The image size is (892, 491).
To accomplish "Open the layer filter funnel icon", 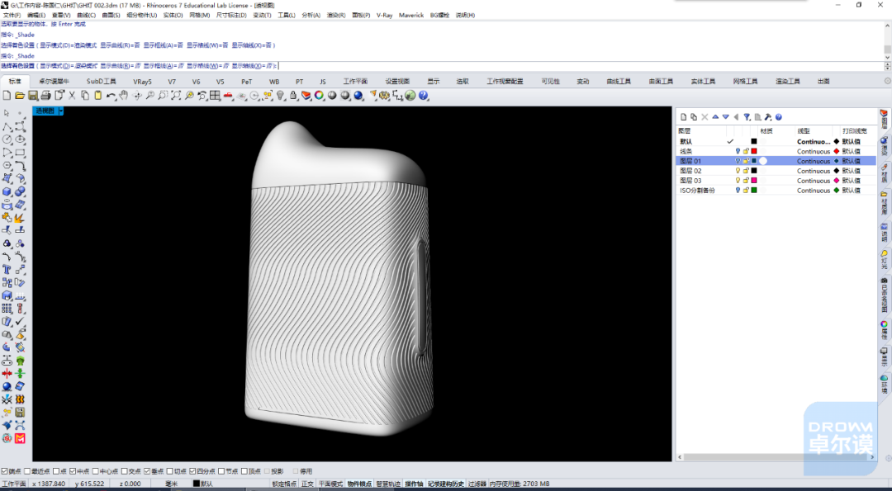I will [747, 117].
